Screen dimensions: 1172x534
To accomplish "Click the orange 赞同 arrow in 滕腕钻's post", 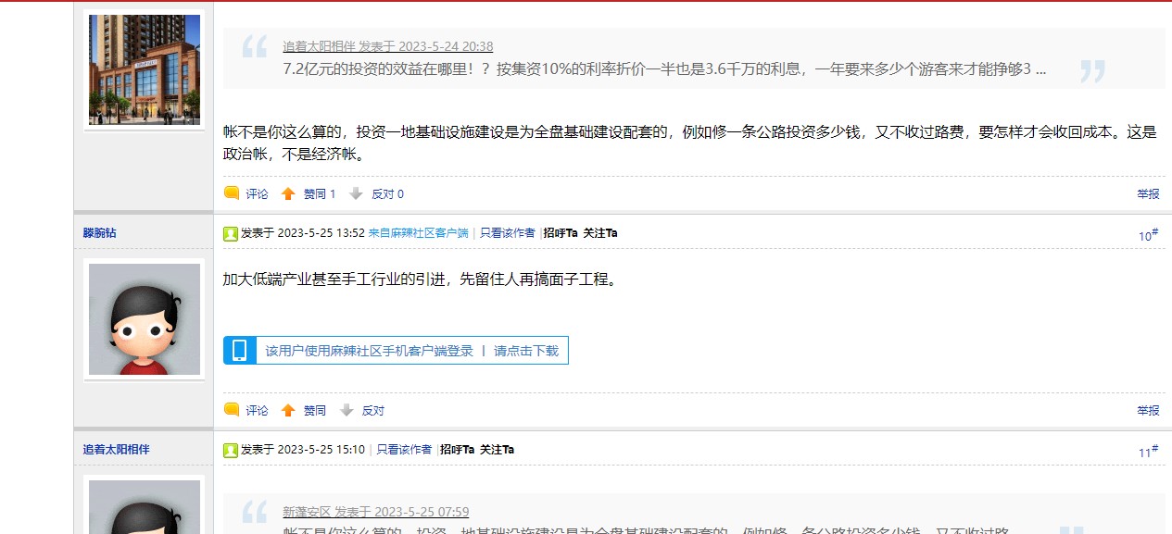I will 288,410.
